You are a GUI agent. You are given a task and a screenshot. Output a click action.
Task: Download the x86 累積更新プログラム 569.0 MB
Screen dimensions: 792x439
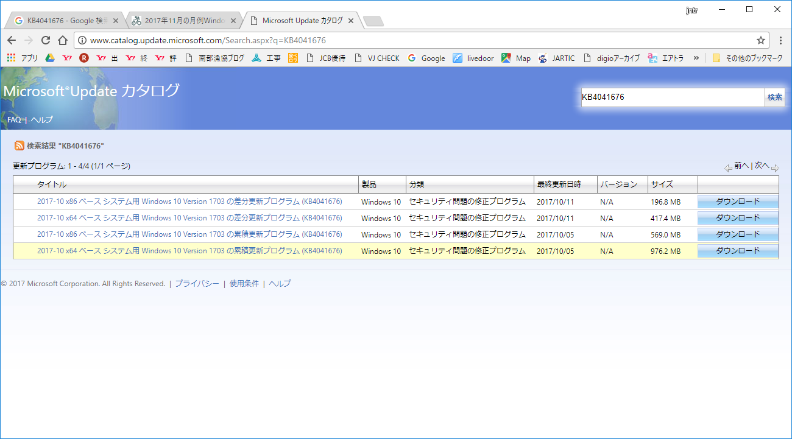[x=738, y=234]
